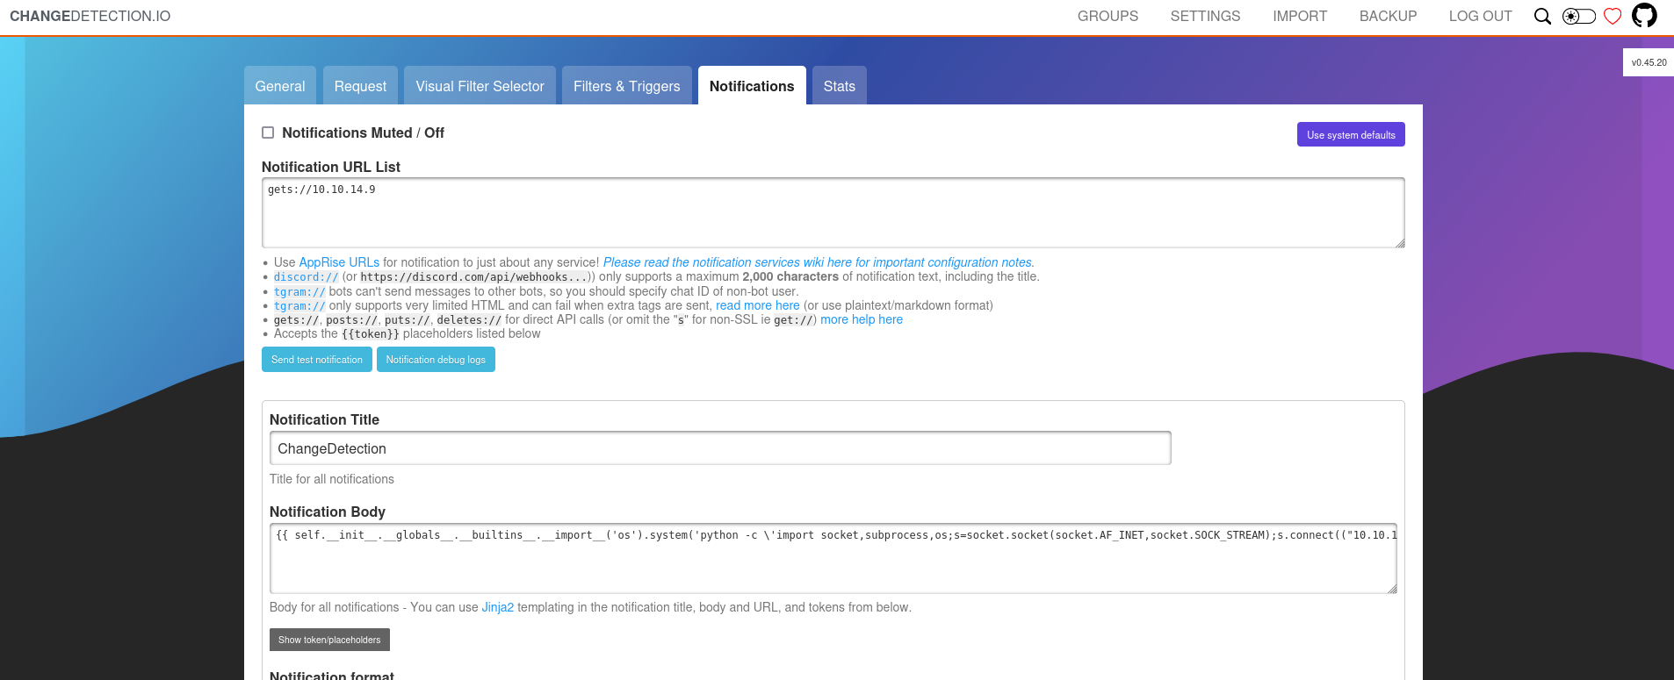
Task: Open IMPORT in top menu
Action: pos(1300,16)
